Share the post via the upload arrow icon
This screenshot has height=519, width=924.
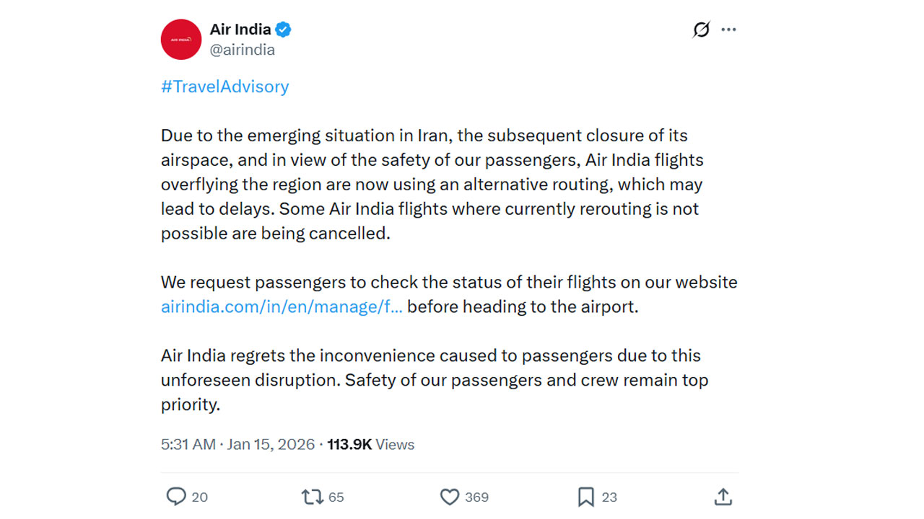pos(723,496)
